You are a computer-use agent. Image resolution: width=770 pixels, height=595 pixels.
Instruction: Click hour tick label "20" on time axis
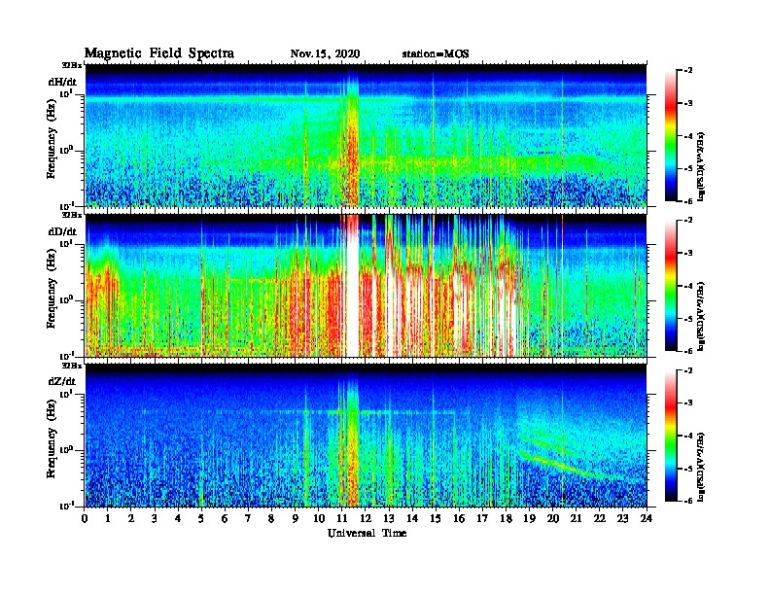click(x=553, y=518)
